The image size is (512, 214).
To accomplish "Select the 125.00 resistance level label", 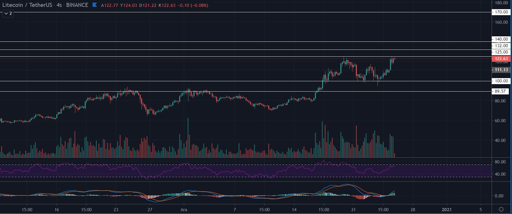I will pyautogui.click(x=501, y=52).
